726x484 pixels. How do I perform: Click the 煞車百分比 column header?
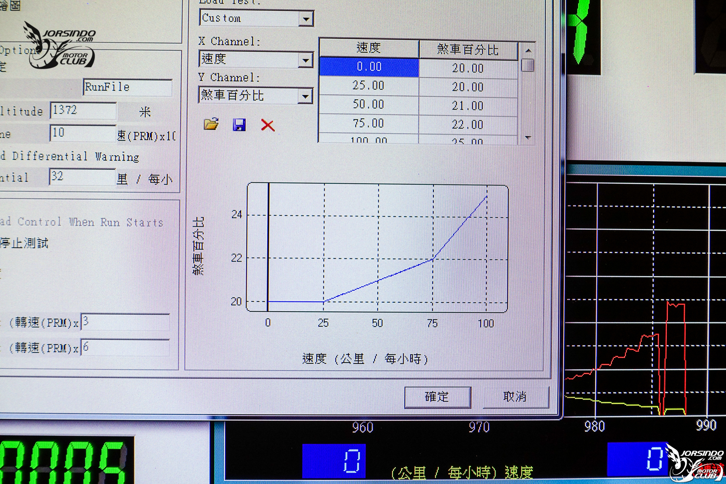tap(468, 50)
